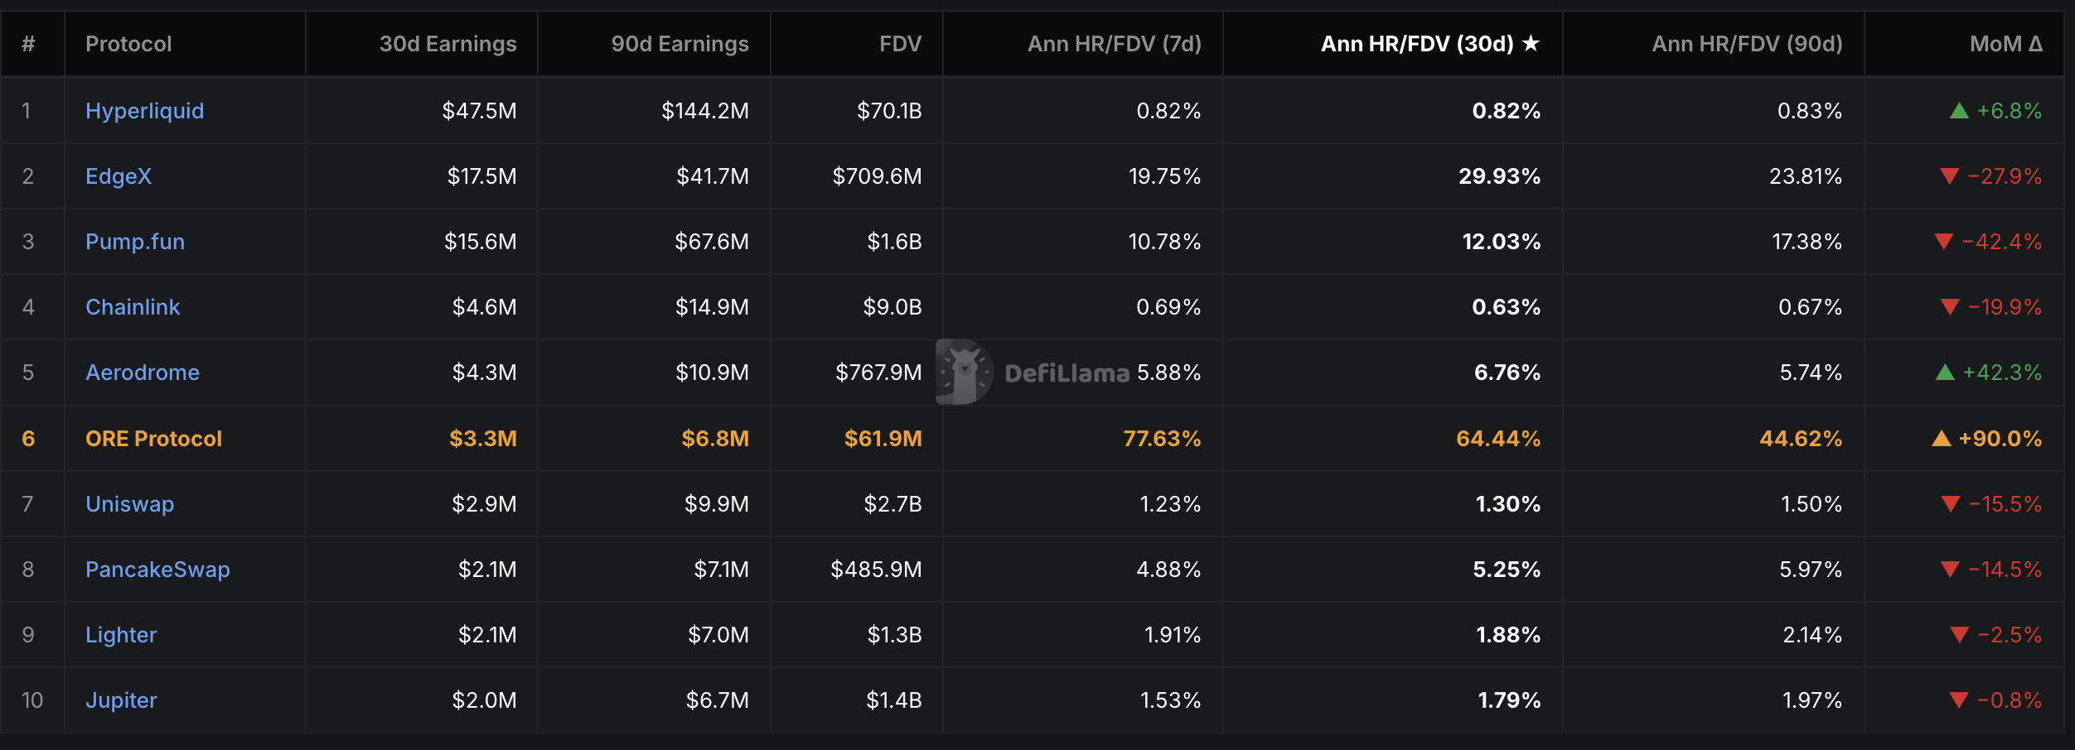Click the green up arrow beside +42.3%
The height and width of the screenshot is (750, 2075).
(1945, 373)
